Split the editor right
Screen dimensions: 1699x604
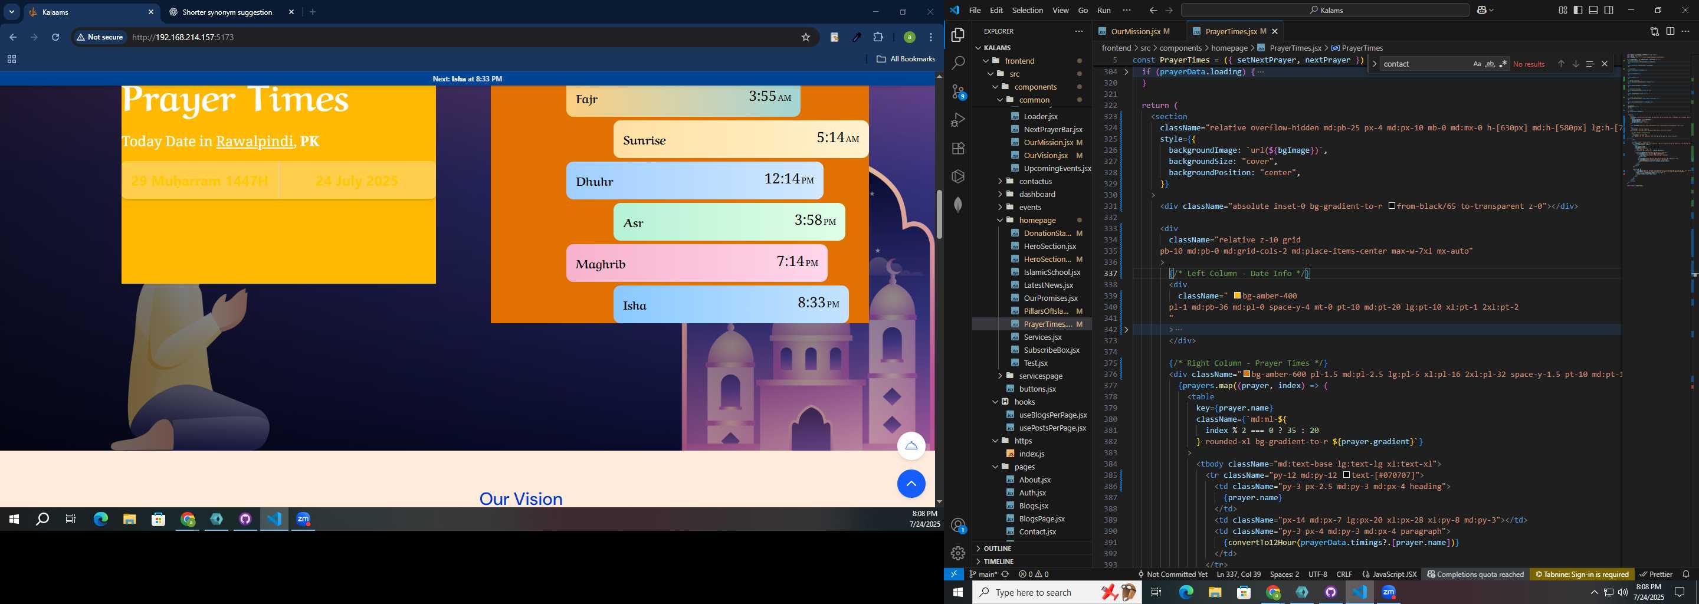coord(1670,31)
